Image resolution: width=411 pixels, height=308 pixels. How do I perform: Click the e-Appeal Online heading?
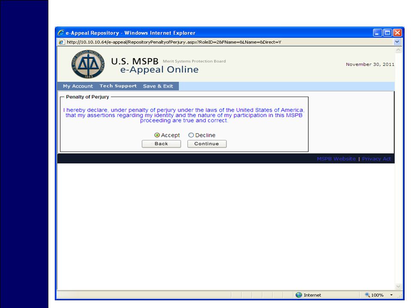pyautogui.click(x=159, y=70)
